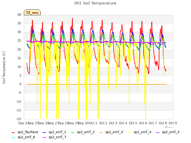This screenshot has height=143, width=191.
Task: Click the Oct 4 x-axis tick label
Action: (x=123, y=123)
